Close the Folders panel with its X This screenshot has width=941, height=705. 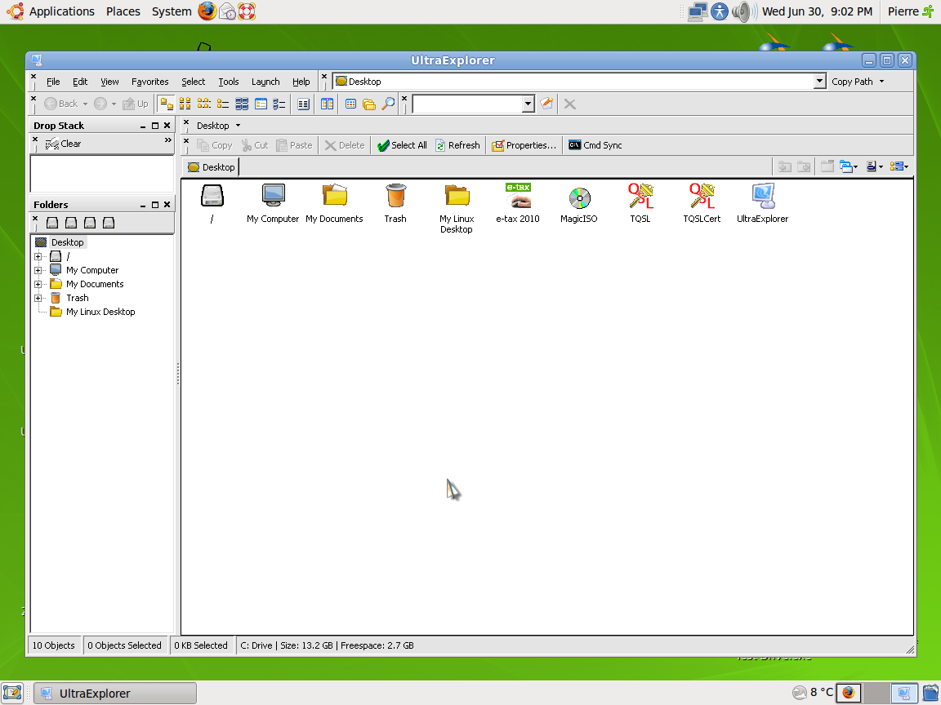point(167,205)
